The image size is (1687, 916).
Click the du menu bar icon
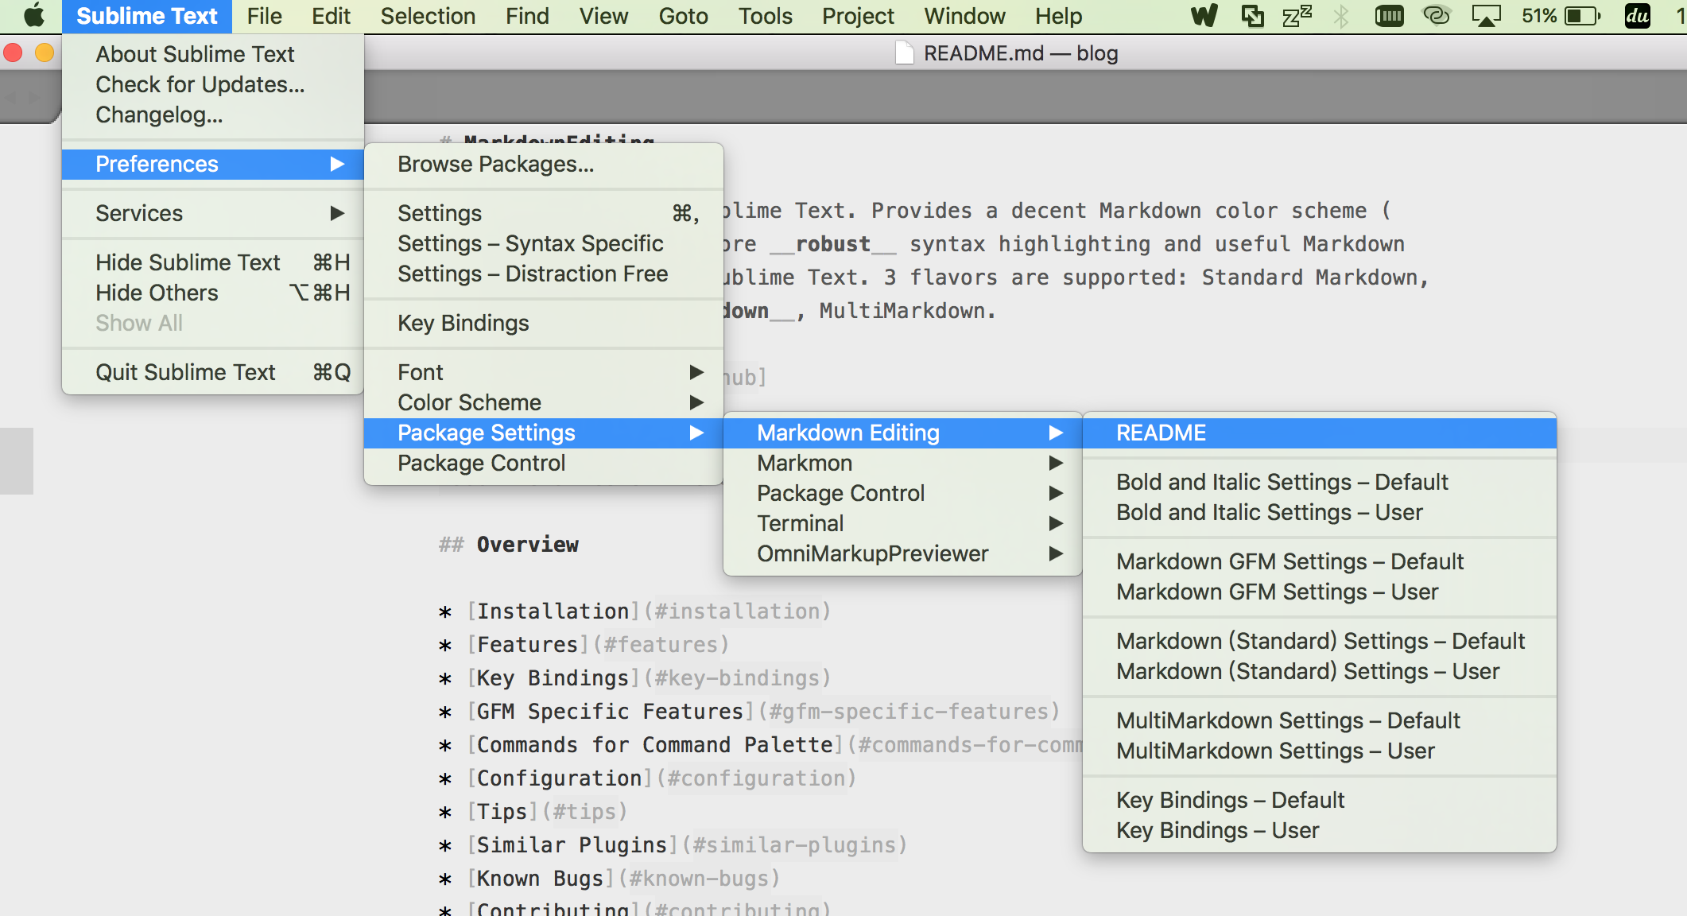click(1638, 16)
